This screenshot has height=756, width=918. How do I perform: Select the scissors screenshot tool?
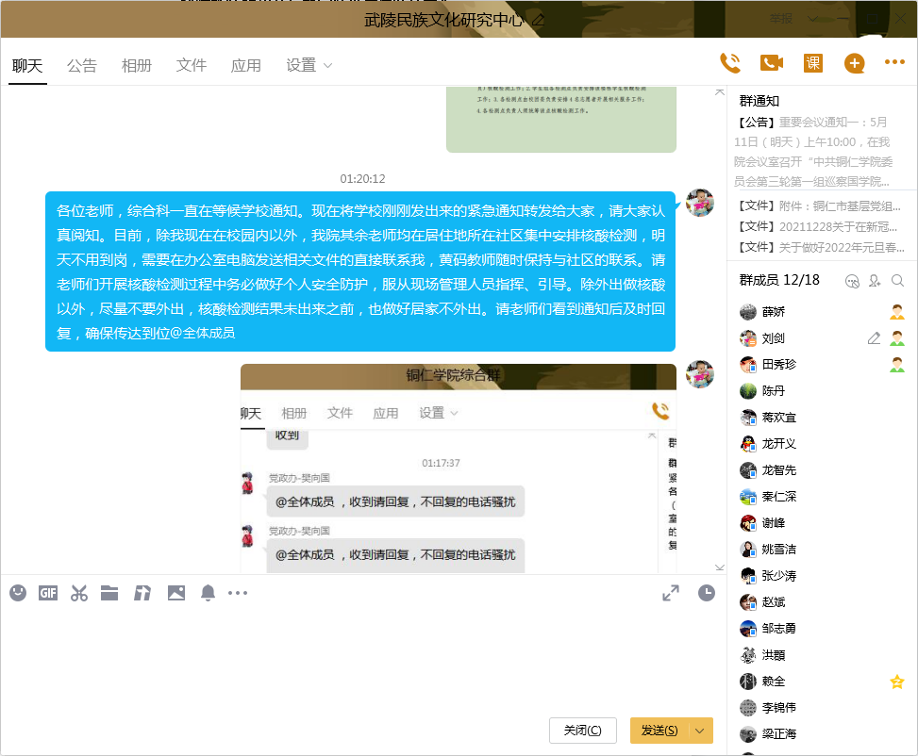(79, 593)
